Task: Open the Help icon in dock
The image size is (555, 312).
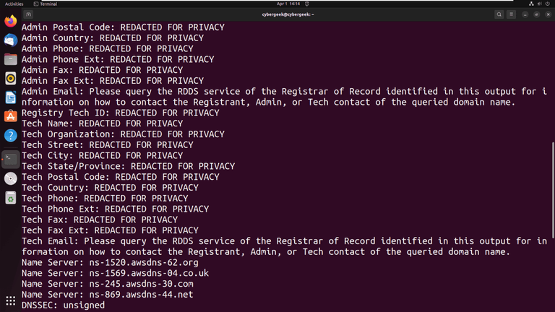Action: pos(10,135)
